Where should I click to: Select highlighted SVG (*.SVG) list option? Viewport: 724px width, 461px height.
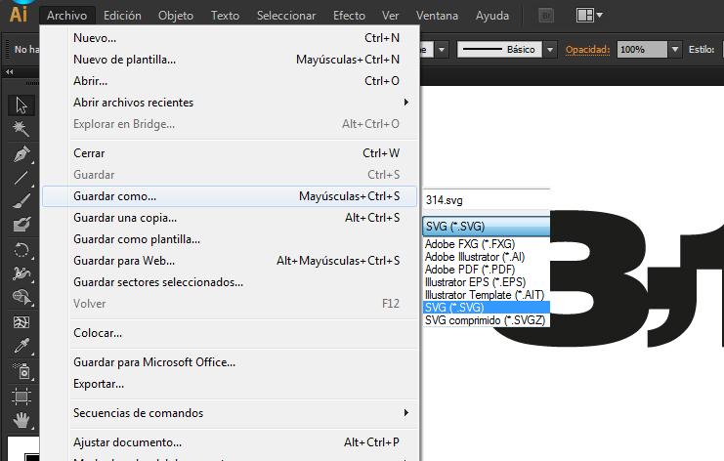coord(487,308)
